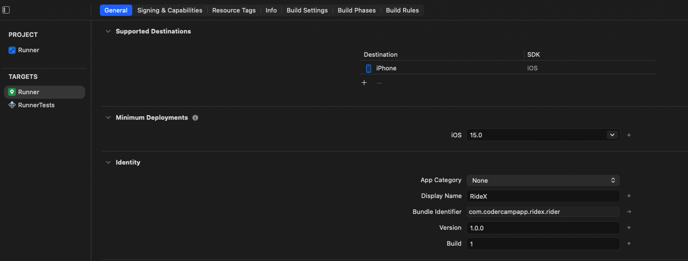Click the iOS SDK cell
688x261 pixels.
pos(532,68)
